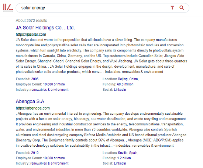Click Abengoa description paragraph

click(101, 129)
